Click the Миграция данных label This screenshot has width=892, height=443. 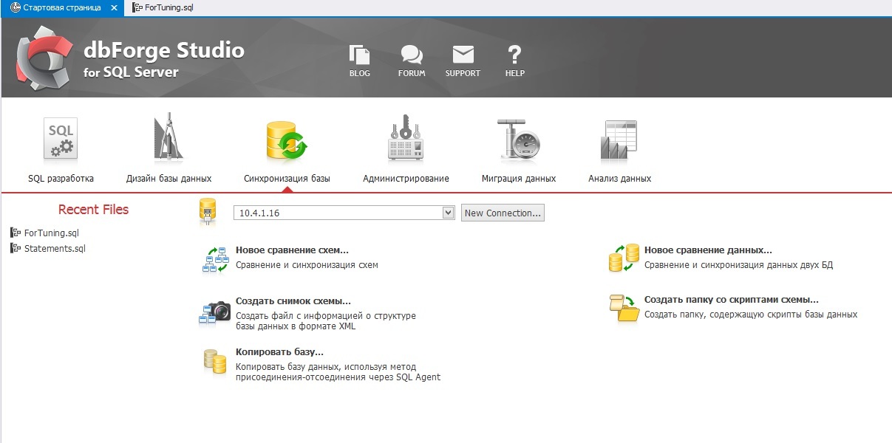click(519, 179)
